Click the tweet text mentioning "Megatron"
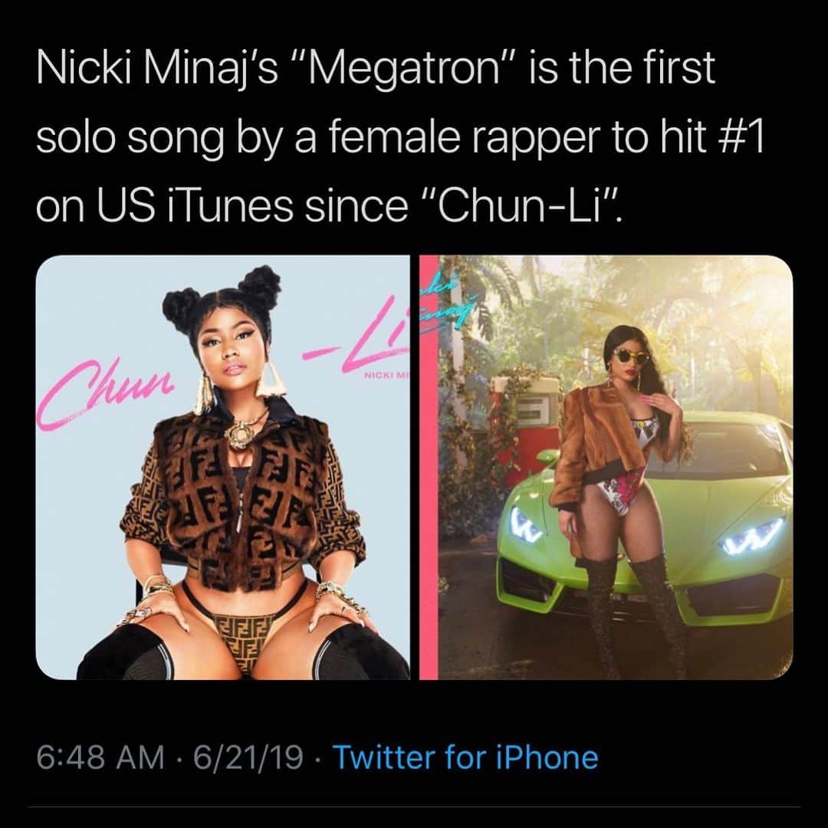This screenshot has height=828, width=828. [x=400, y=137]
